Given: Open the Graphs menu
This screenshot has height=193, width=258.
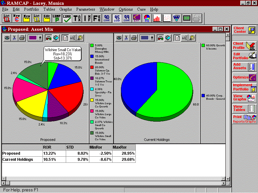Looking at the screenshot, I should (65, 9).
